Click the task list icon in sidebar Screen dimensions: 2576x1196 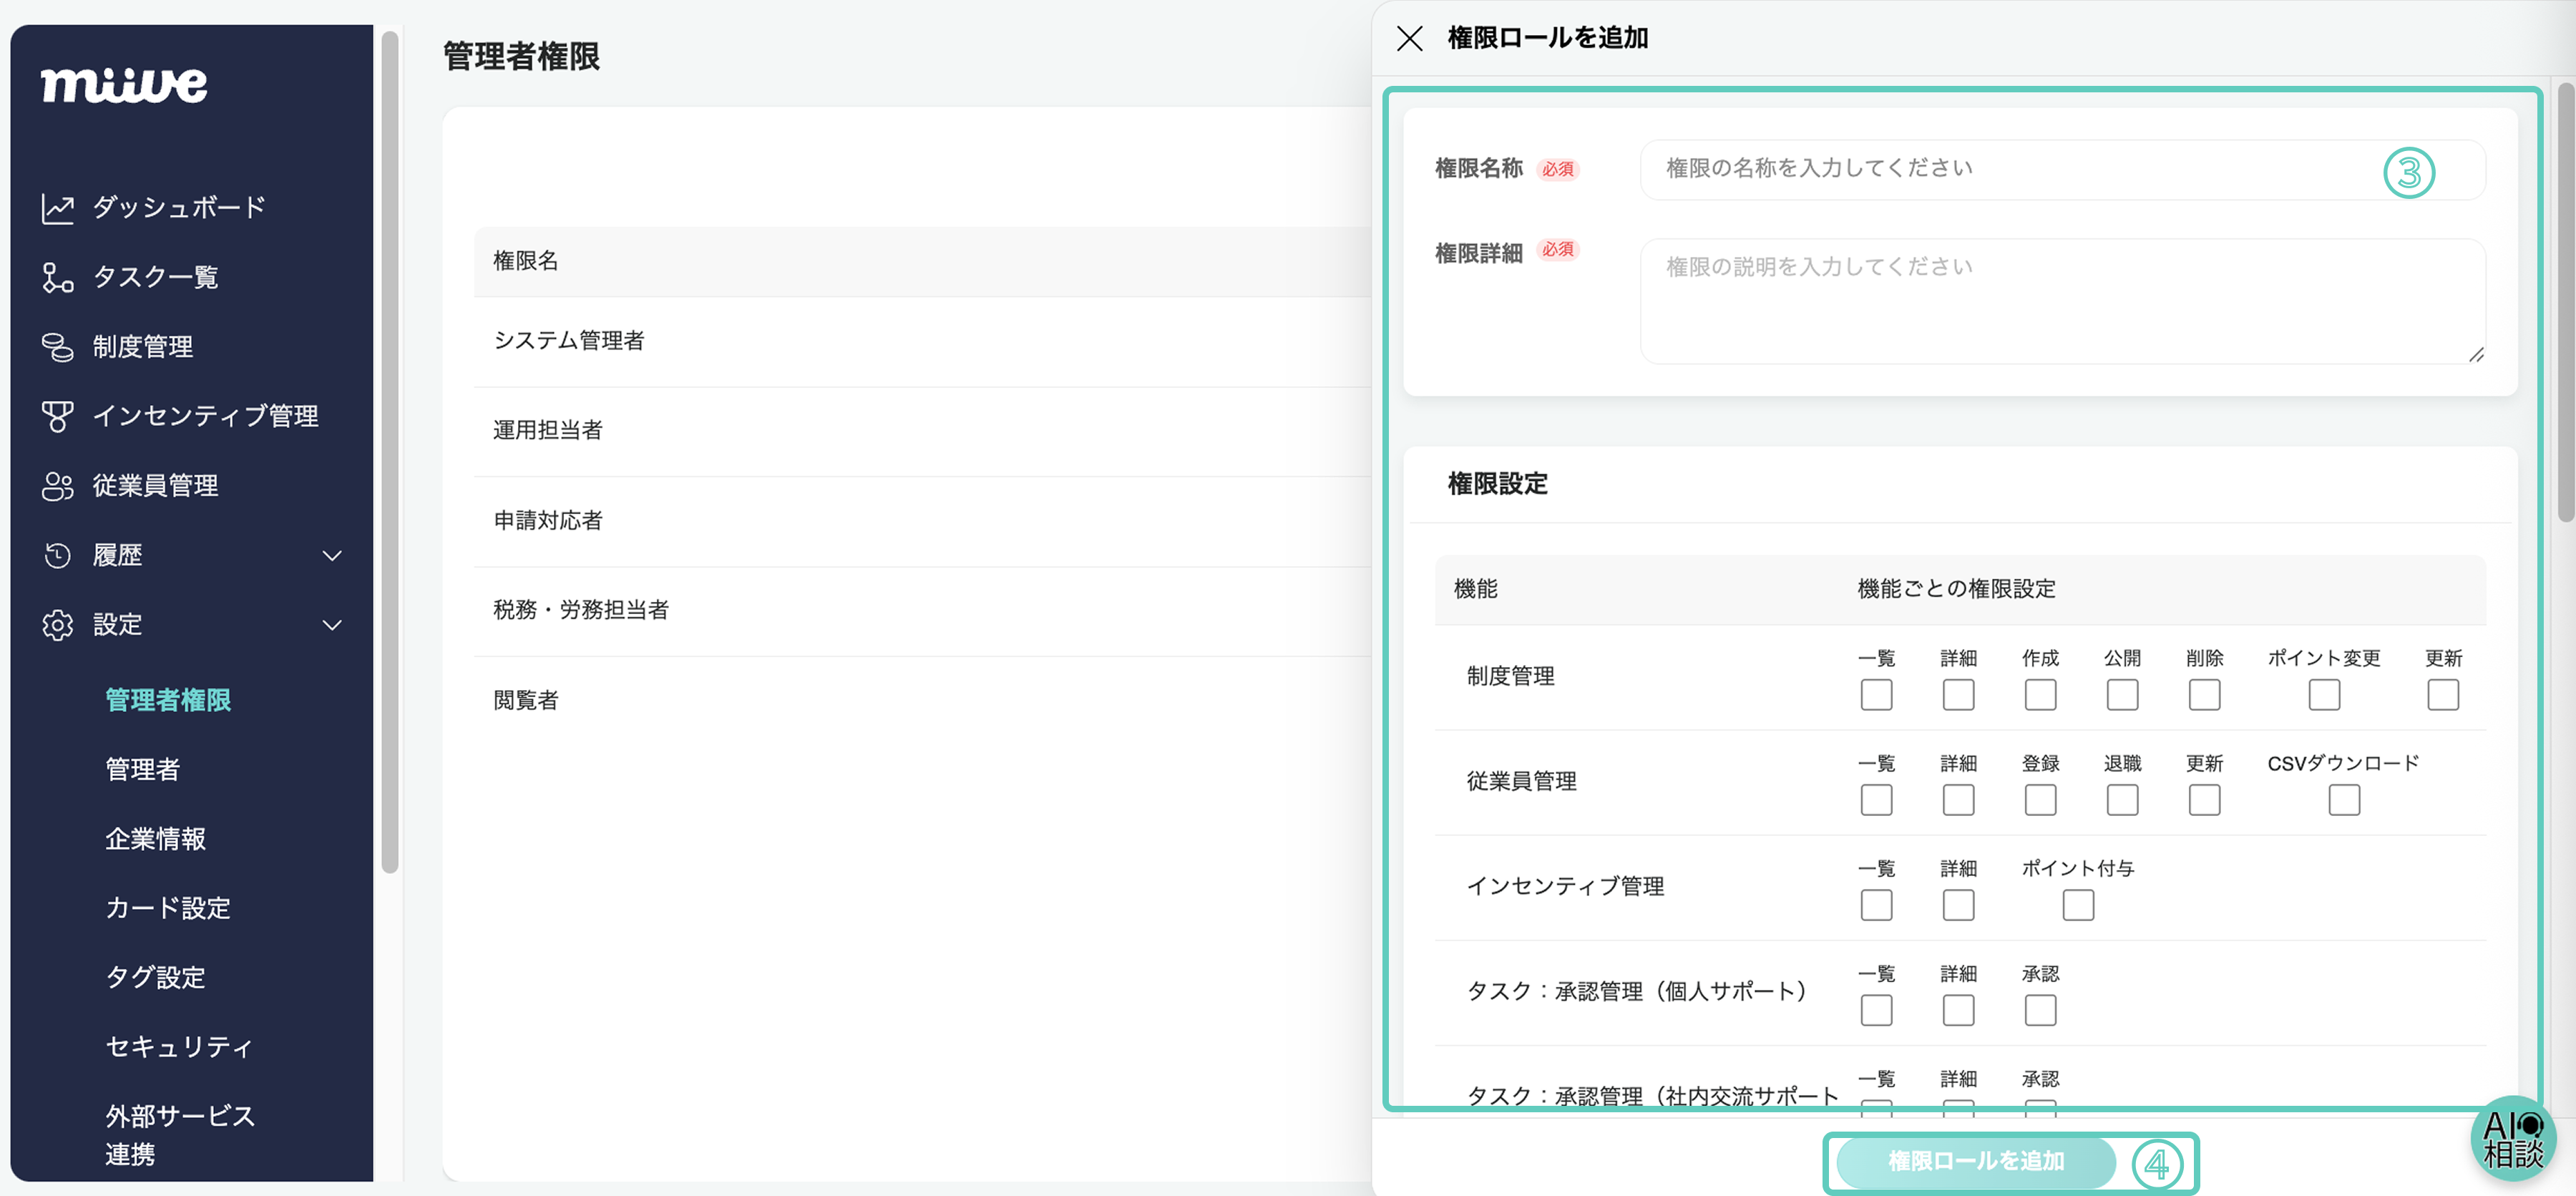click(x=57, y=277)
